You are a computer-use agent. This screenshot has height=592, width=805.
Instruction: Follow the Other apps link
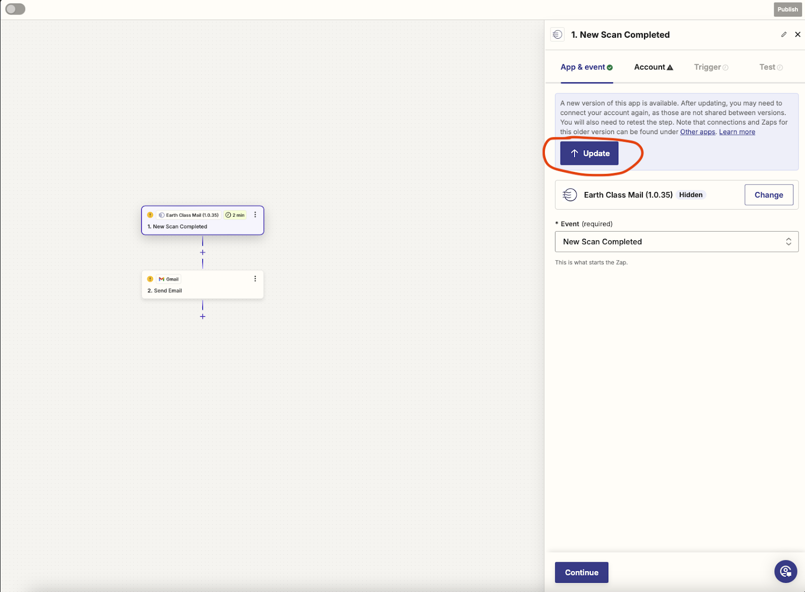(x=697, y=132)
